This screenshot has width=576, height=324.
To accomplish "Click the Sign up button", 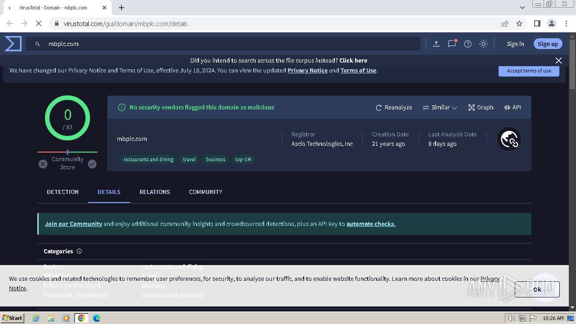I will (x=548, y=44).
